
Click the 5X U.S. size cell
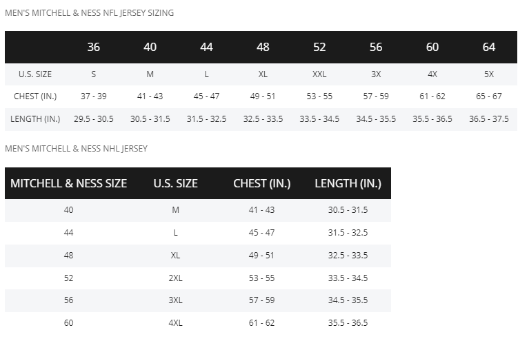click(x=488, y=74)
